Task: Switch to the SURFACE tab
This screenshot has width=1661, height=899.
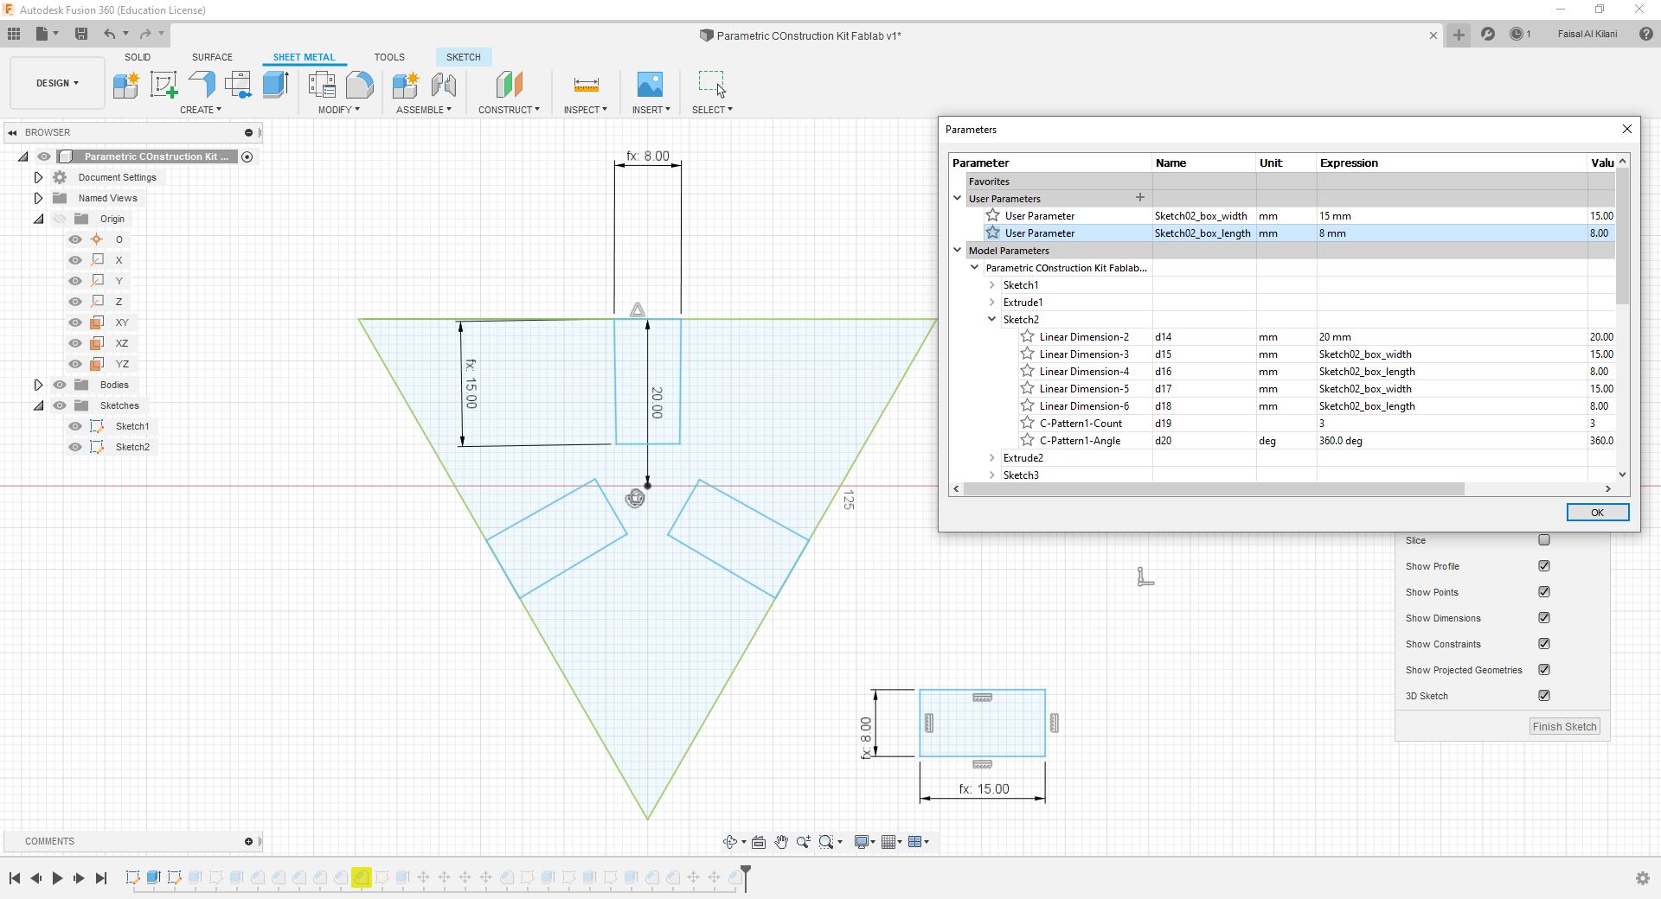Action: 212,57
